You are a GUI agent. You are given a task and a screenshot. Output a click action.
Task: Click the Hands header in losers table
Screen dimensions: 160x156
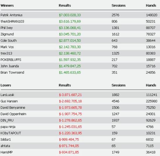pyautogui.click(x=151, y=85)
